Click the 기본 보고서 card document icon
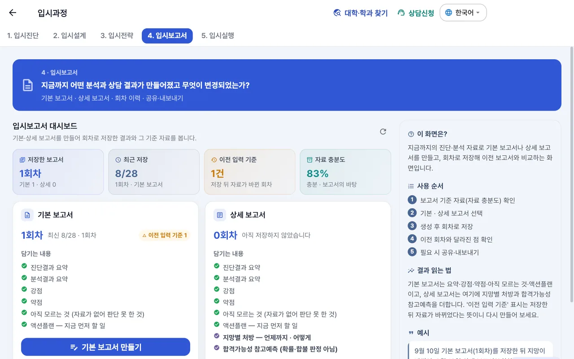 point(27,215)
